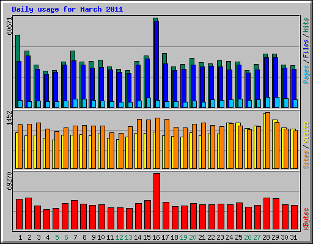Click weekend day label 6 on the x-axis
The height and width of the screenshot is (244, 313).
[x=66, y=237]
